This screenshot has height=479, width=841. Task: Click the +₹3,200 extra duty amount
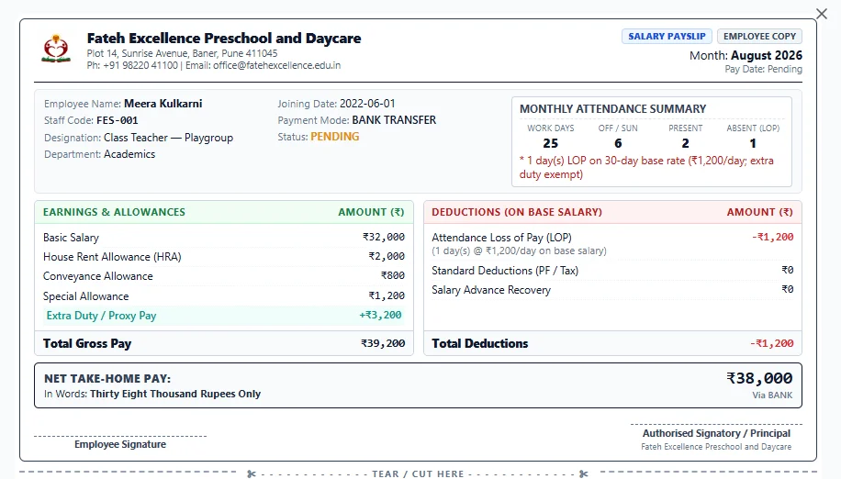pos(380,315)
